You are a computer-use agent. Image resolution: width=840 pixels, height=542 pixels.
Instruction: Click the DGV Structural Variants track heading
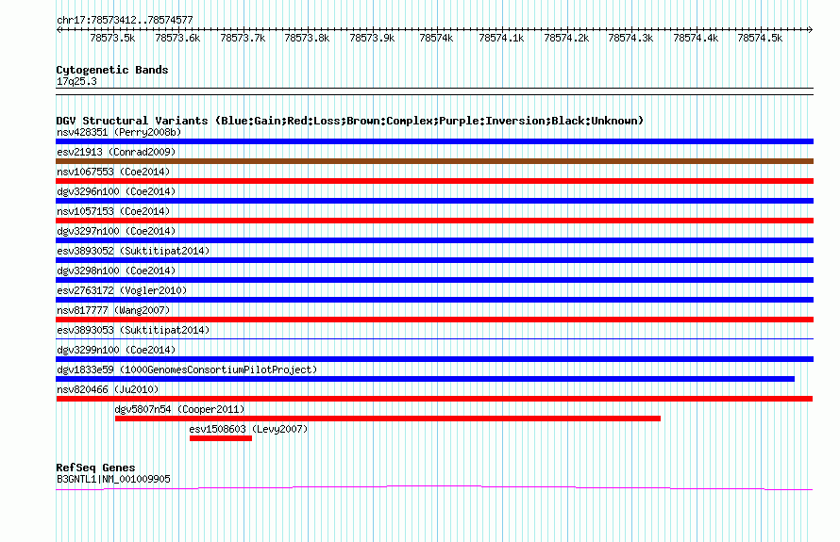tap(350, 121)
